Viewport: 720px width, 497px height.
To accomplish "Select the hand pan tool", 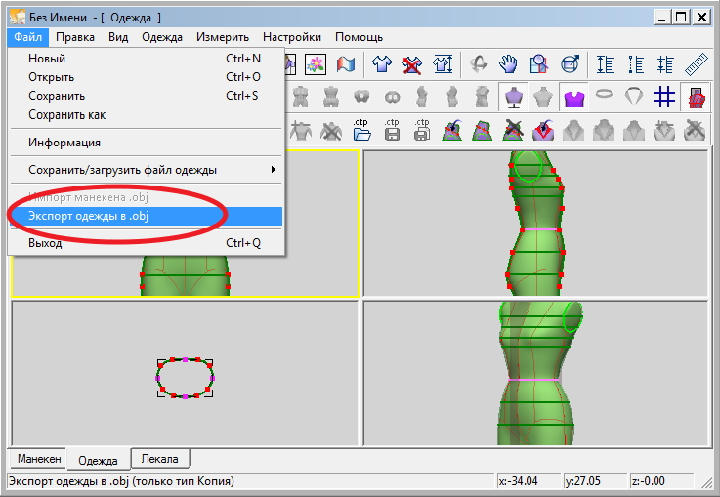I will (509, 64).
